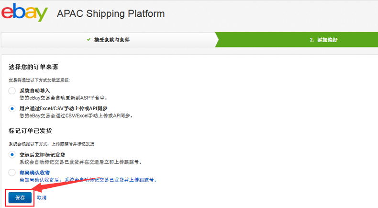Image resolution: width=378 pixels, height=208 pixels.
Task: Click the 取消 link
Action: click(42, 197)
